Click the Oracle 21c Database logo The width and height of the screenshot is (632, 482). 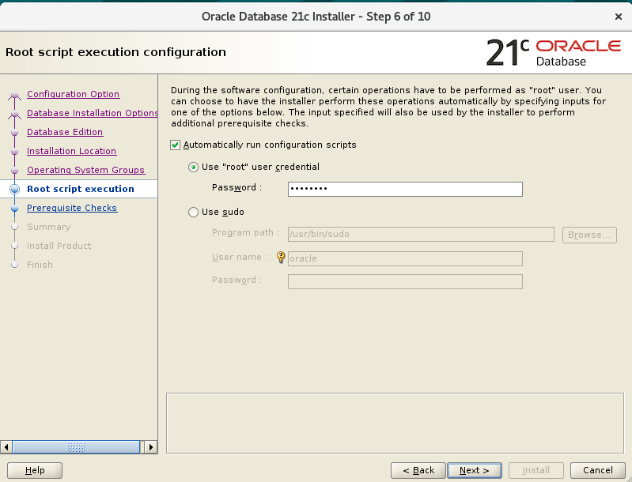(x=554, y=53)
